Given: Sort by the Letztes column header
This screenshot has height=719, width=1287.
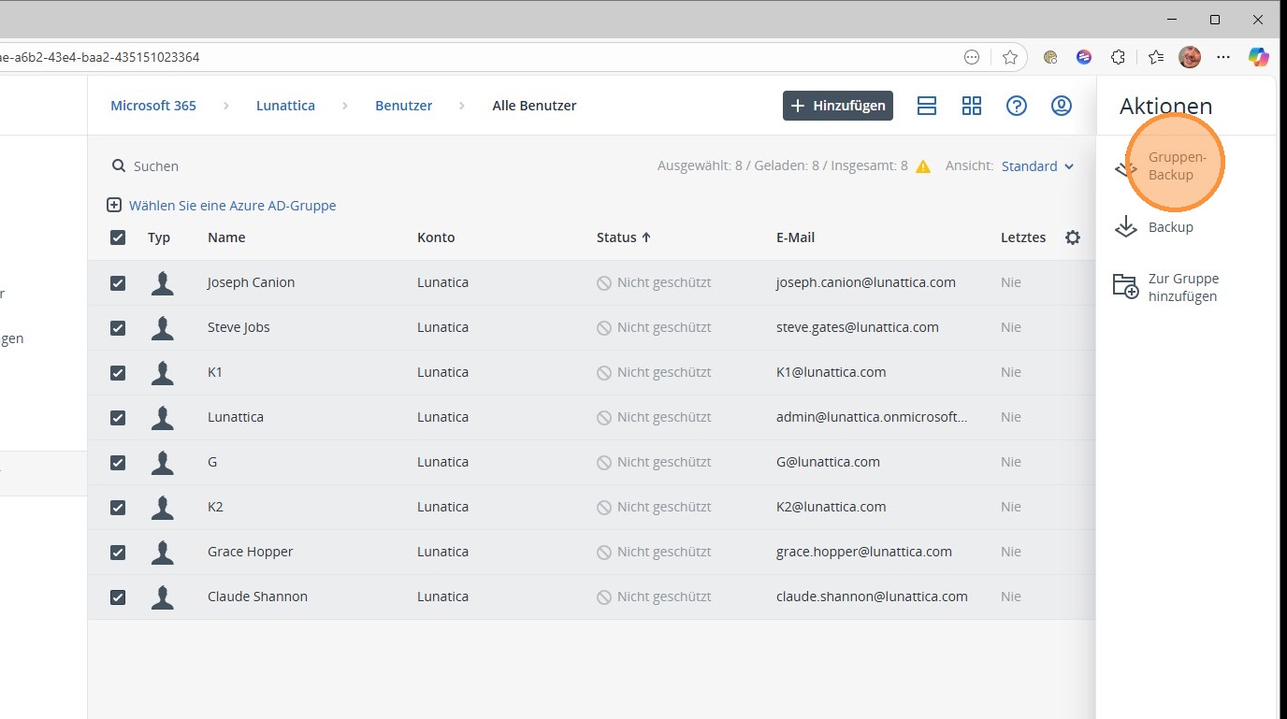Looking at the screenshot, I should tap(1023, 237).
